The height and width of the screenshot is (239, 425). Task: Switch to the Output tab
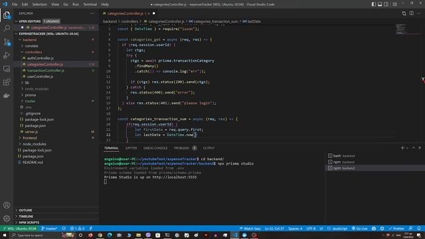coord(209,148)
